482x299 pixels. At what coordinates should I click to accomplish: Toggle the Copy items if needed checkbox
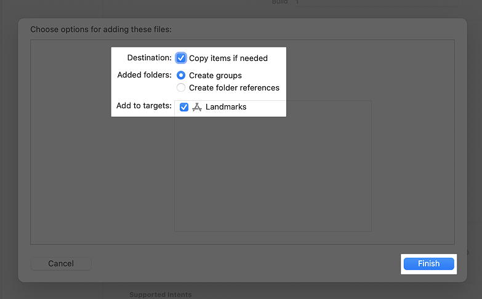[181, 58]
